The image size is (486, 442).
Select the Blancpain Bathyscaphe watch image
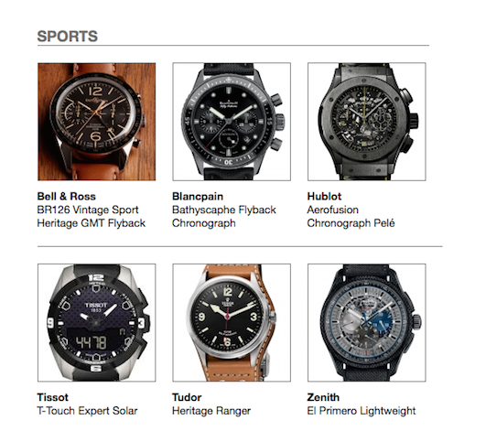[232, 122]
